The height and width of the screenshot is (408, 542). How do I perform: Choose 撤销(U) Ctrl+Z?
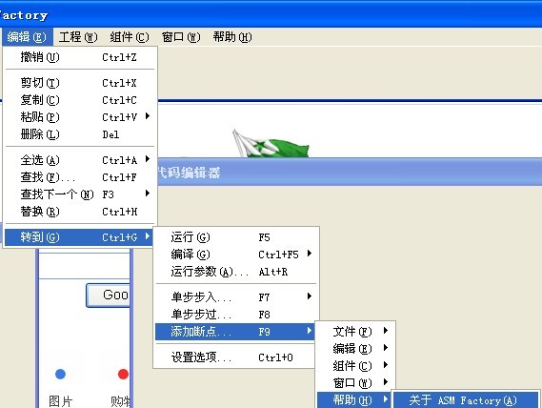click(80, 57)
